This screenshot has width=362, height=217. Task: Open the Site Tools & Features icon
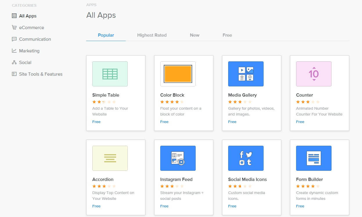(x=14, y=74)
